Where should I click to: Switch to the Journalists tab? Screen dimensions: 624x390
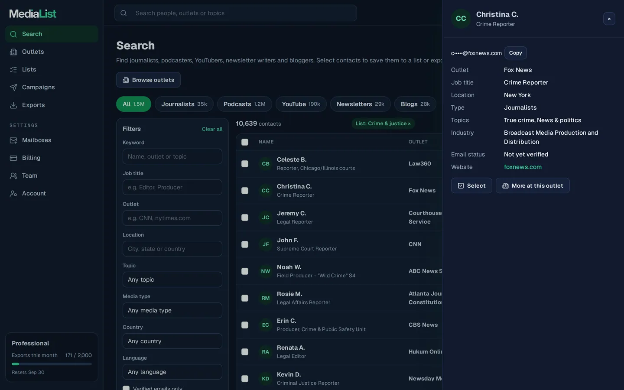pyautogui.click(x=184, y=104)
